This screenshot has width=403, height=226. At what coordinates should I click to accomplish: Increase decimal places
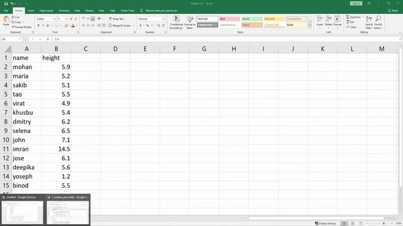click(x=158, y=26)
